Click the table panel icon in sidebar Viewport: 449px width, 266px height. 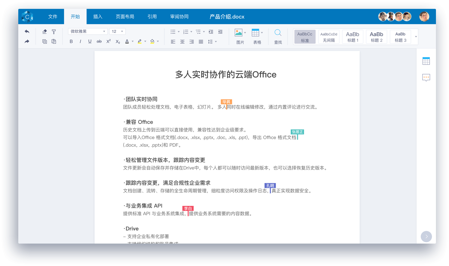point(426,61)
